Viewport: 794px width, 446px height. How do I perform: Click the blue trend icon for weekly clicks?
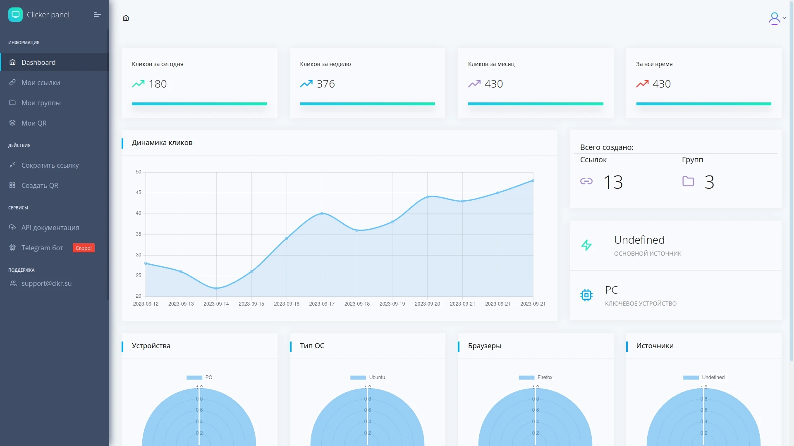pos(306,84)
